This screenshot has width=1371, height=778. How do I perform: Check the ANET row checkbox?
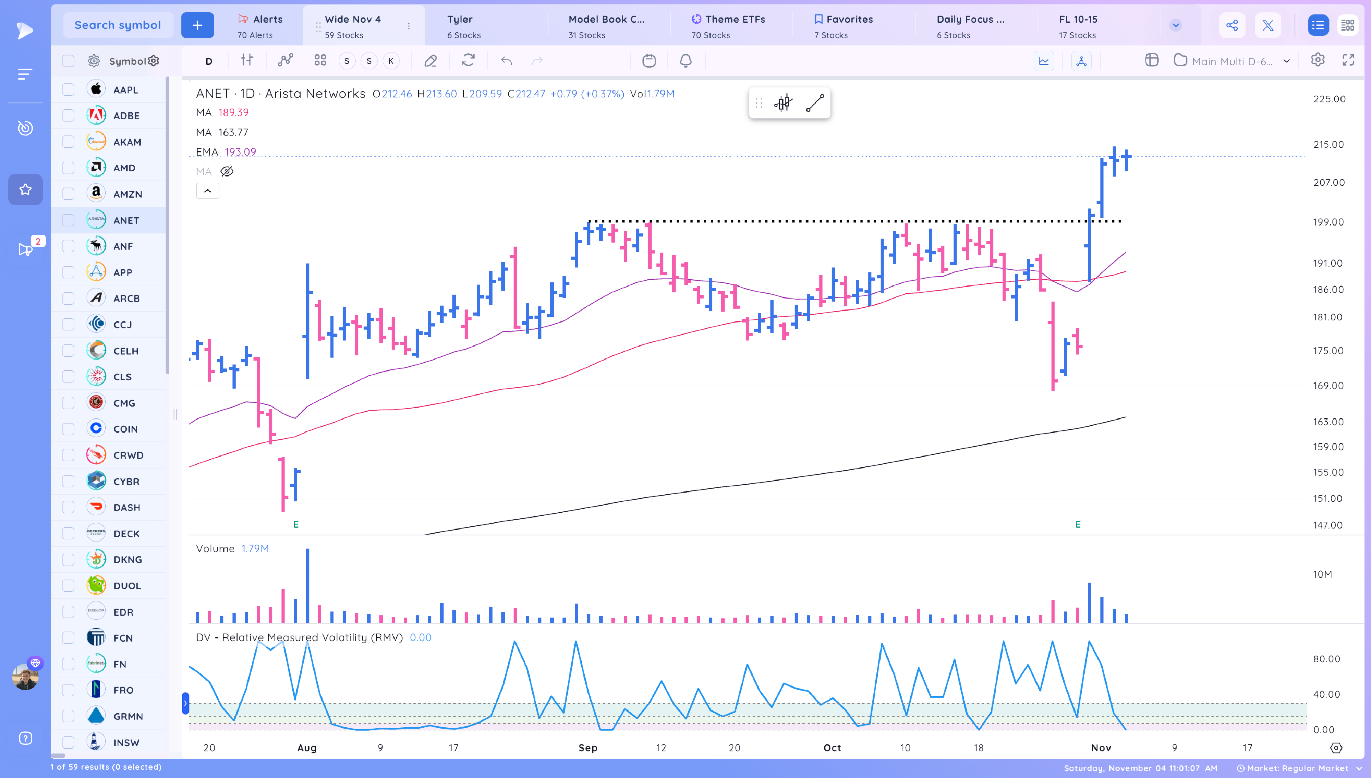(x=68, y=220)
